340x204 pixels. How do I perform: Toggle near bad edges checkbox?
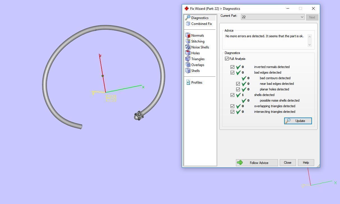pos(238,84)
